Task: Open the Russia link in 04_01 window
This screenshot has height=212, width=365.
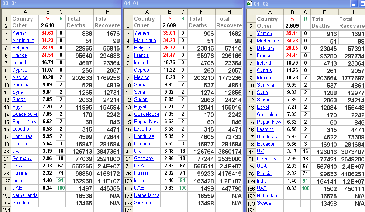Action: (141, 173)
